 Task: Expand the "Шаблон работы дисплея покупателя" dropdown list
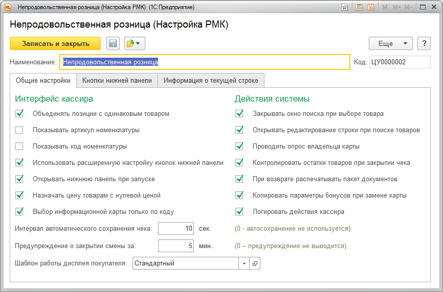pyautogui.click(x=244, y=263)
